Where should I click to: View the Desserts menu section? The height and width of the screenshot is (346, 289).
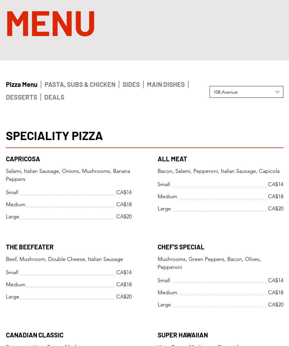click(22, 97)
